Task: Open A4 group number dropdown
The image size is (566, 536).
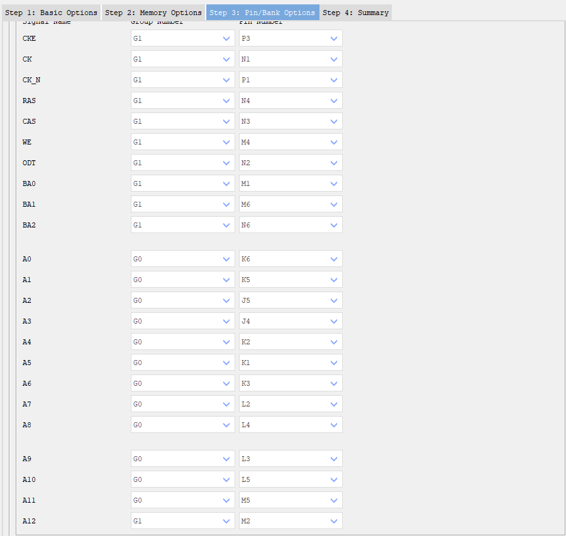Action: click(x=182, y=342)
